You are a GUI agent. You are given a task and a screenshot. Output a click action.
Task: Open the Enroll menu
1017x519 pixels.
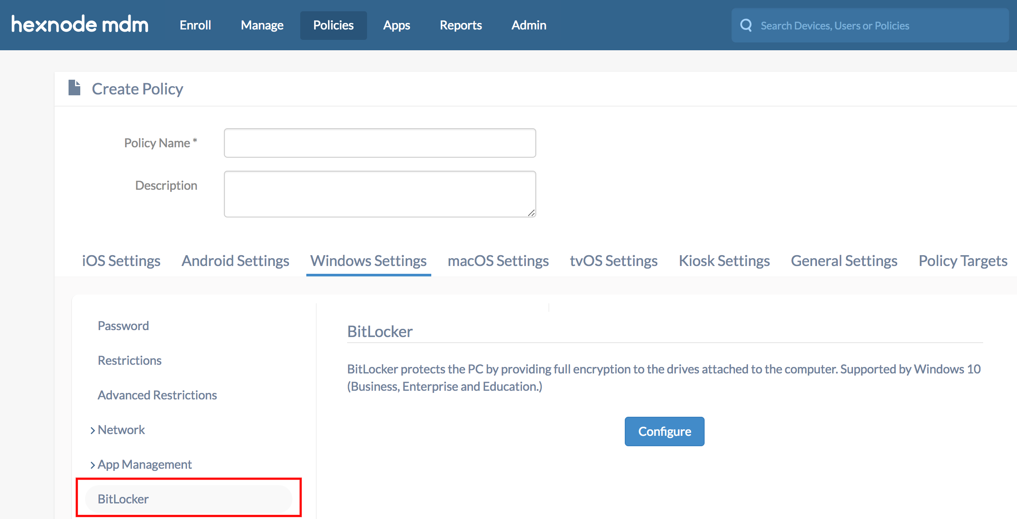[x=195, y=25]
